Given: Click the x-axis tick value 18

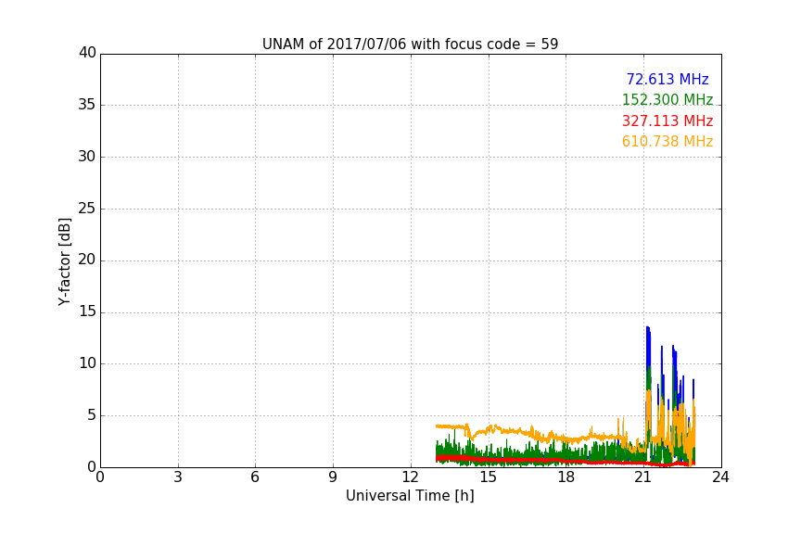Looking at the screenshot, I should [x=566, y=477].
